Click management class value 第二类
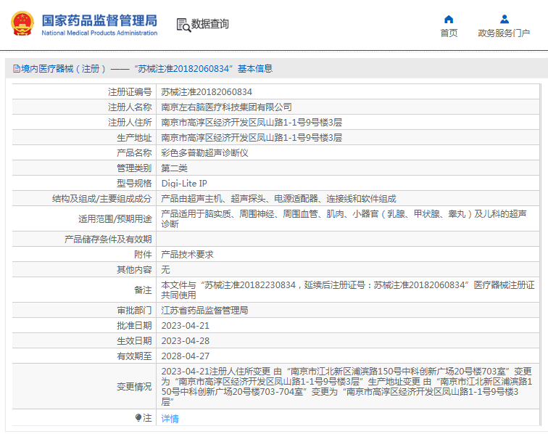The image size is (548, 434). [174, 168]
